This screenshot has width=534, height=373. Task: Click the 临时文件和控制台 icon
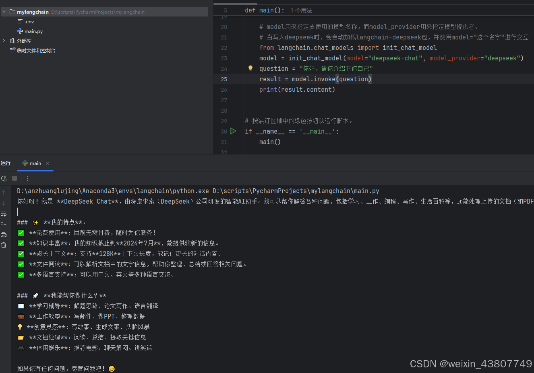pos(12,50)
